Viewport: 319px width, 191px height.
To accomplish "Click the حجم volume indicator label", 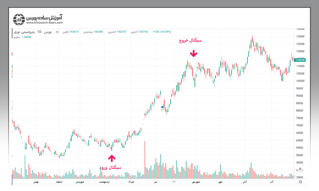I will (x=17, y=37).
